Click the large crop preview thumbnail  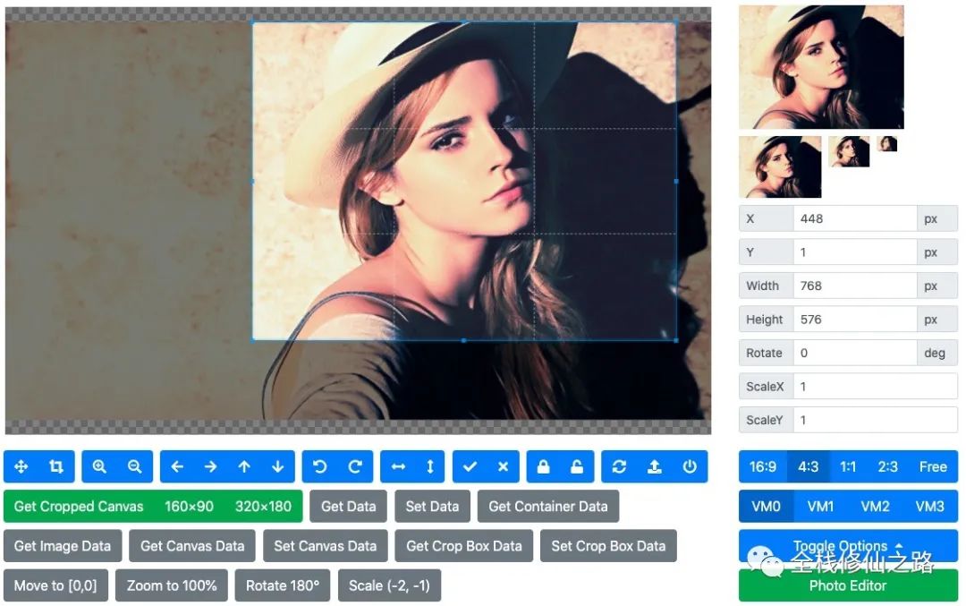coord(821,66)
